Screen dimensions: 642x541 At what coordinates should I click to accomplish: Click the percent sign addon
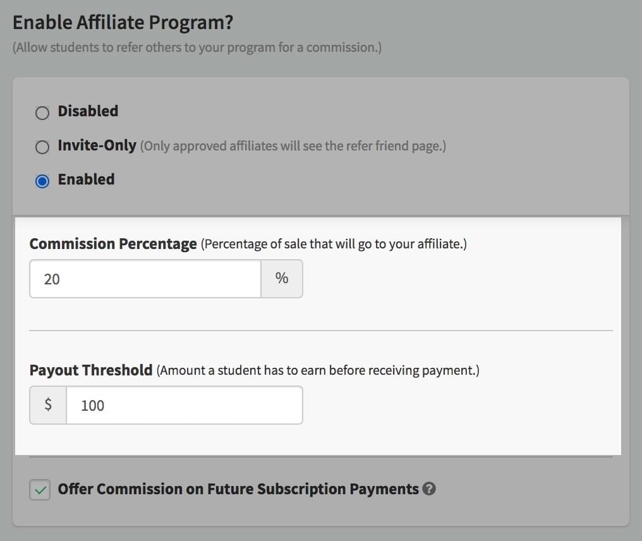[x=282, y=279]
